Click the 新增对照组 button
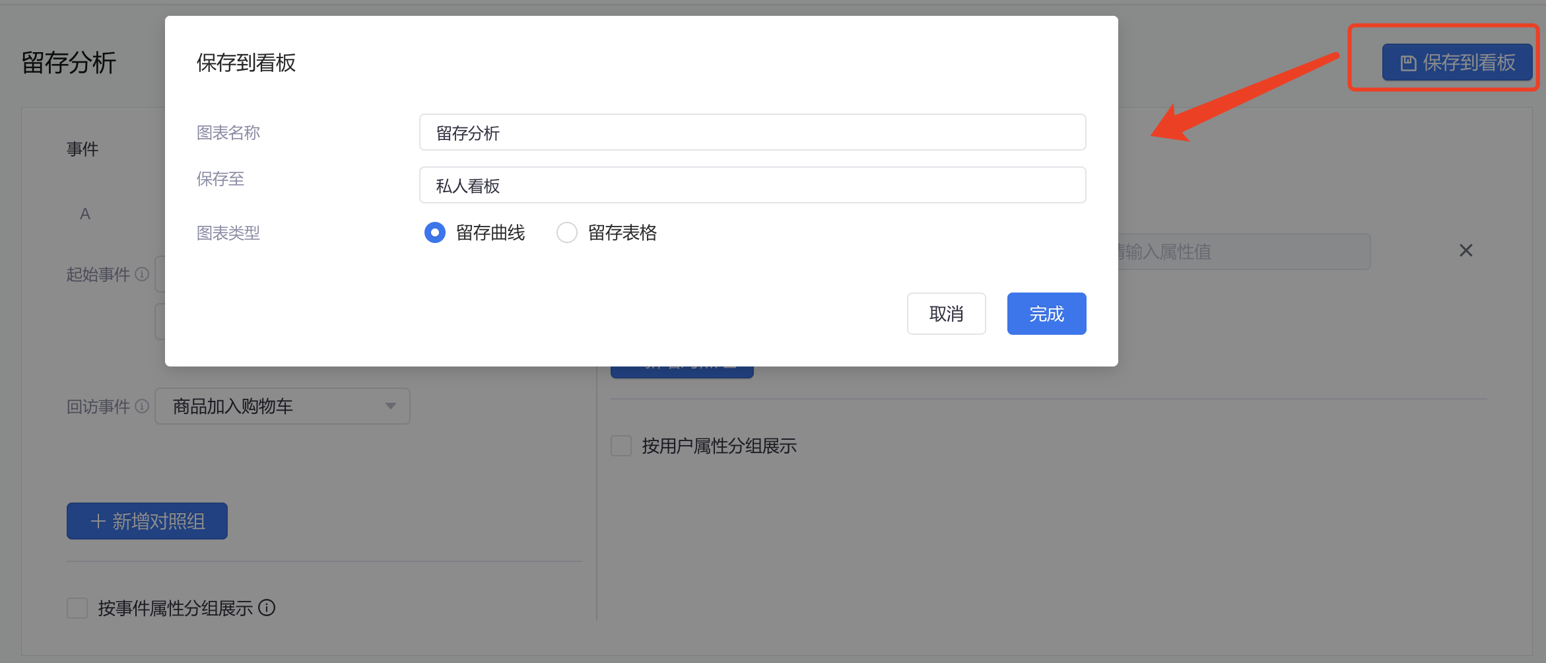This screenshot has height=663, width=1546. (147, 521)
